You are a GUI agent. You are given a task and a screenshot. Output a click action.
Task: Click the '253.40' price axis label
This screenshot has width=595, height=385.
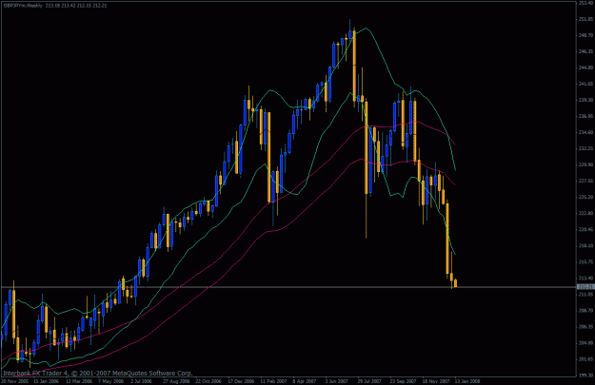point(585,3)
